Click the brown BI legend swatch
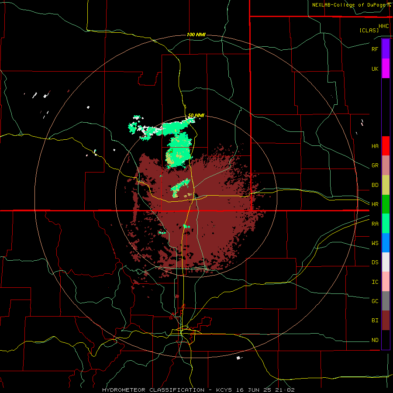Viewport: 393px width, 393px height. pyautogui.click(x=386, y=321)
